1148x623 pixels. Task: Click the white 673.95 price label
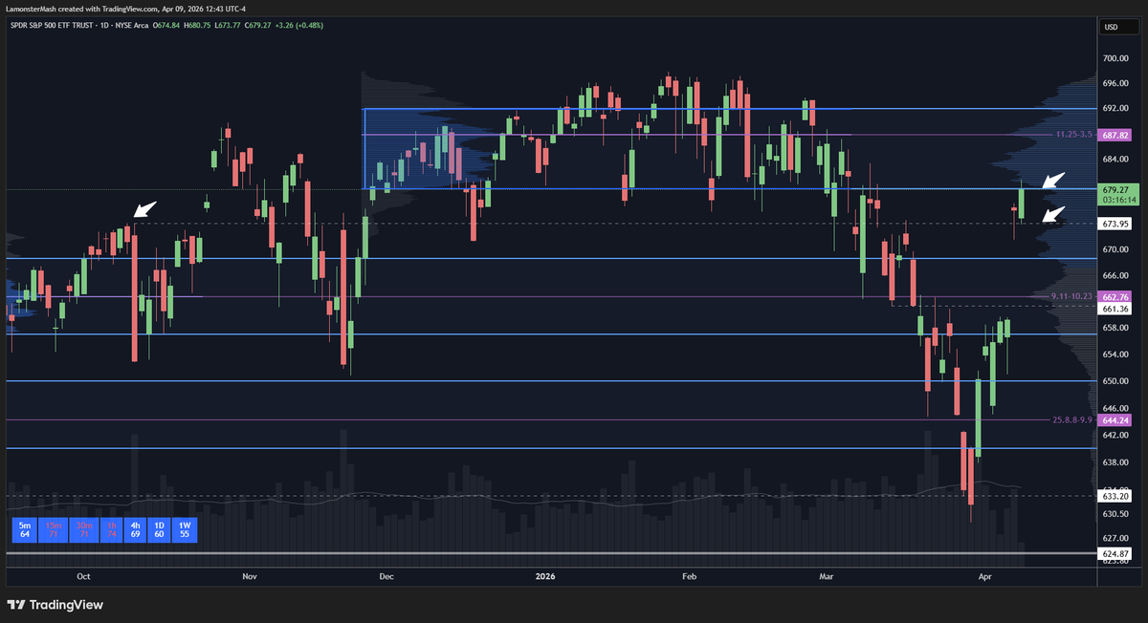tap(1116, 224)
